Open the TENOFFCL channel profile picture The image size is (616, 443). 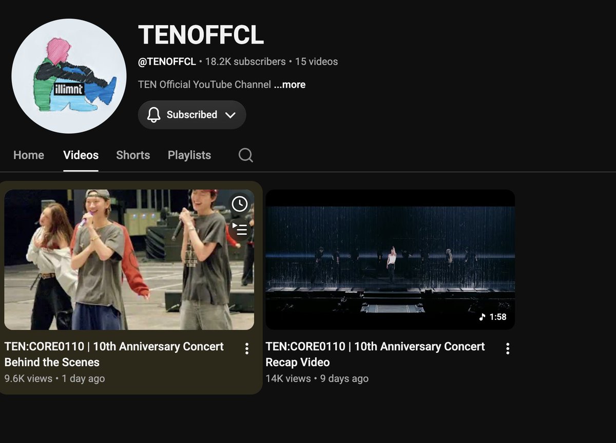[x=69, y=76]
